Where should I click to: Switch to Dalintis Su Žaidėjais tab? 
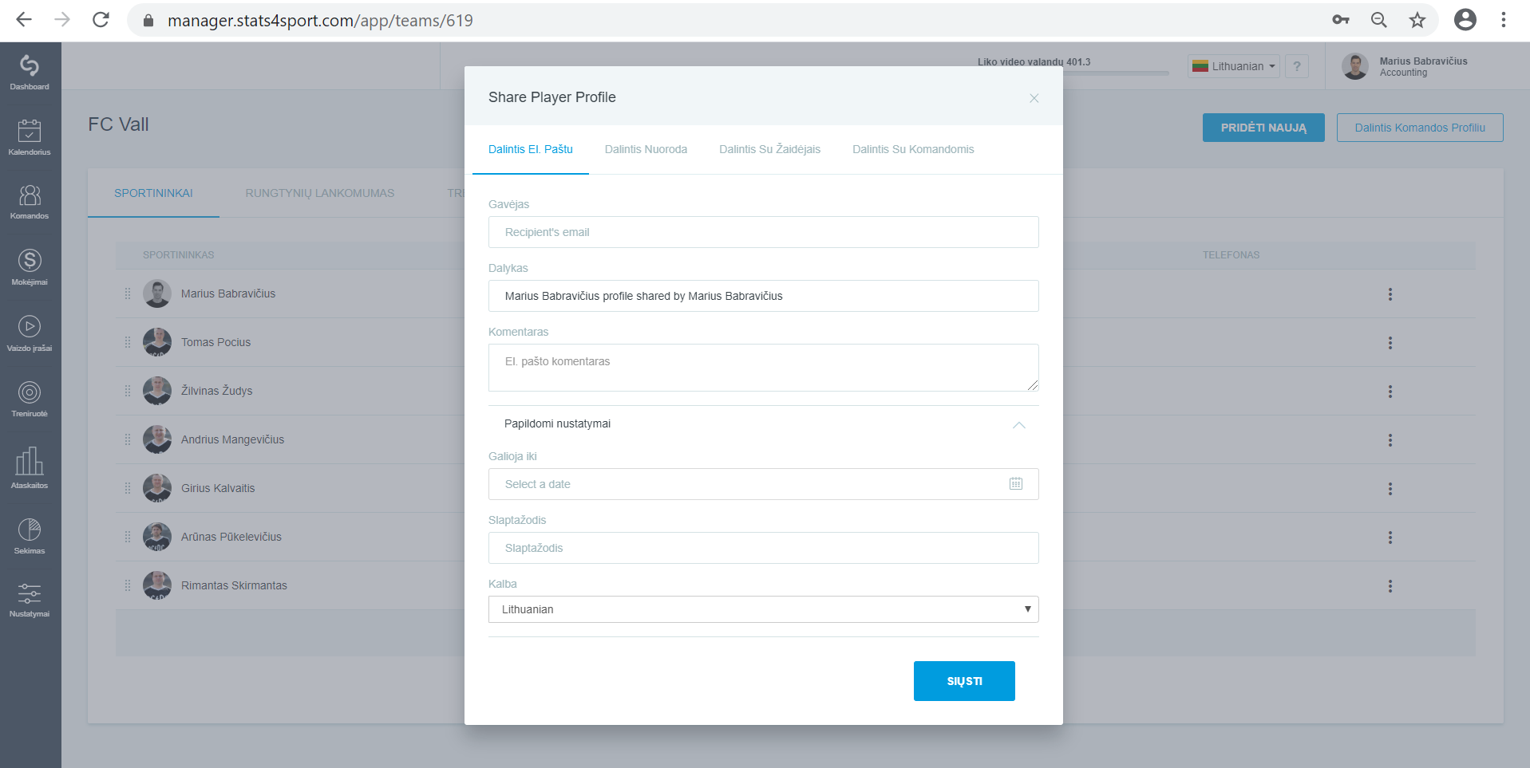(769, 149)
